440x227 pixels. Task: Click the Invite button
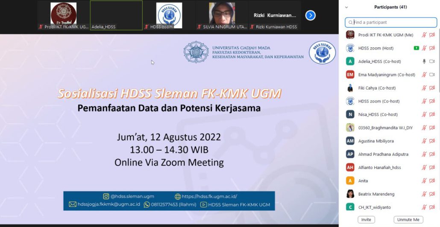pyautogui.click(x=366, y=220)
